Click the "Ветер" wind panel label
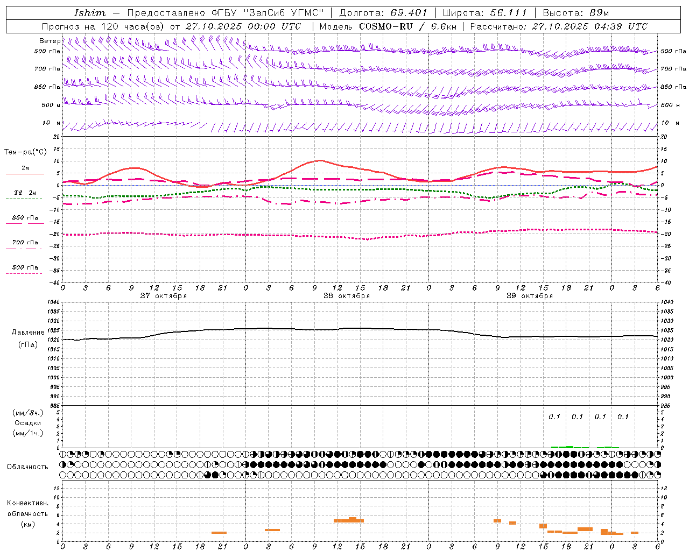The width and height of the screenshot is (689, 551). pos(50,41)
